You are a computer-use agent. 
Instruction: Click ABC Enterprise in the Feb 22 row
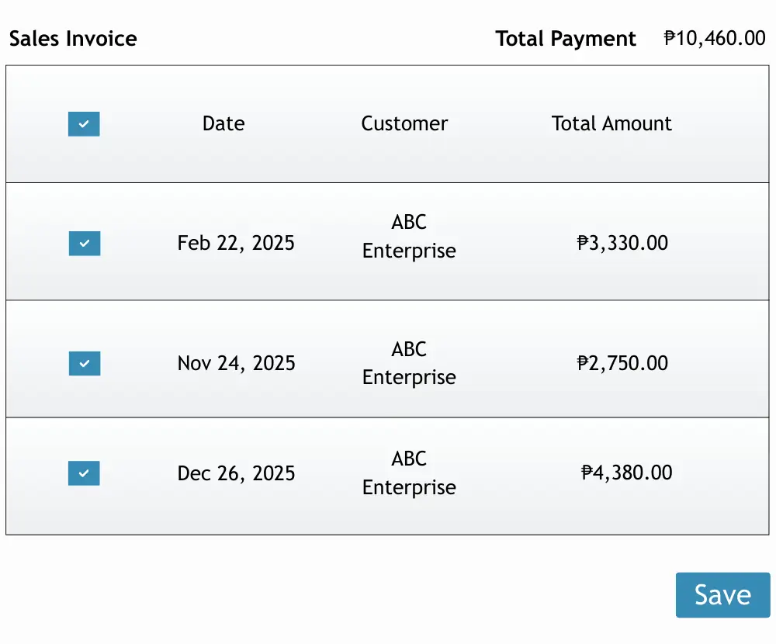click(409, 237)
